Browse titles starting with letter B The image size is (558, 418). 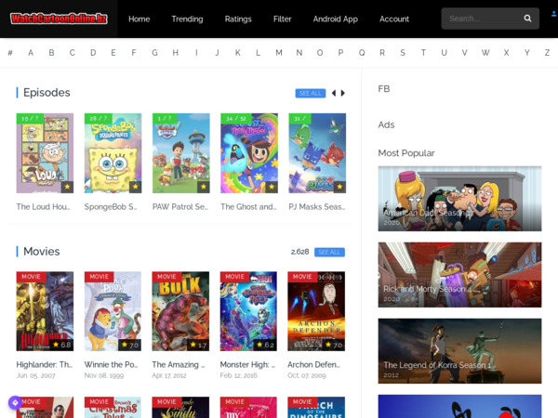51,53
